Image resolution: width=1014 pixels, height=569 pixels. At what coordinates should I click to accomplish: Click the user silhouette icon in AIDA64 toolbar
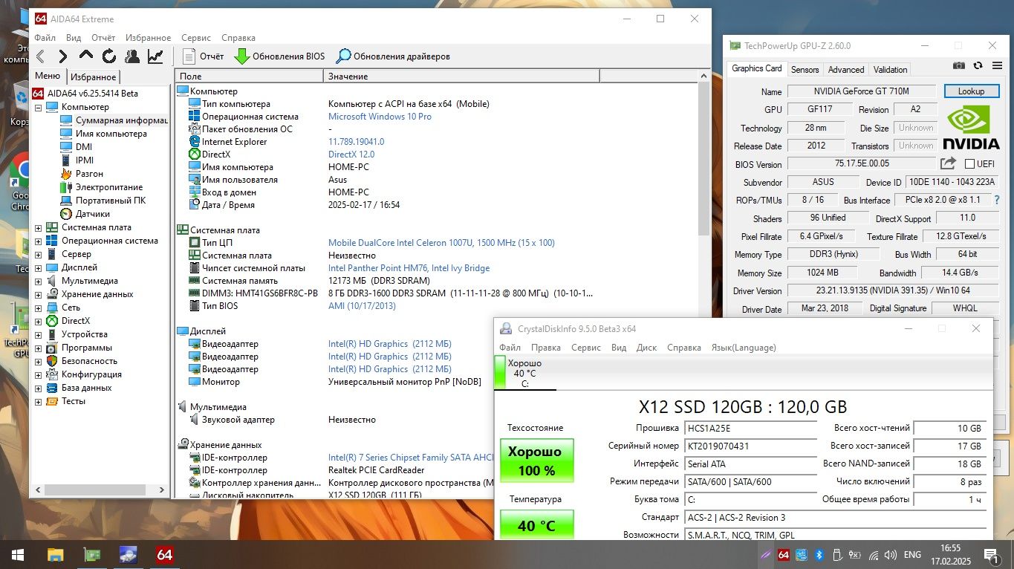[132, 56]
